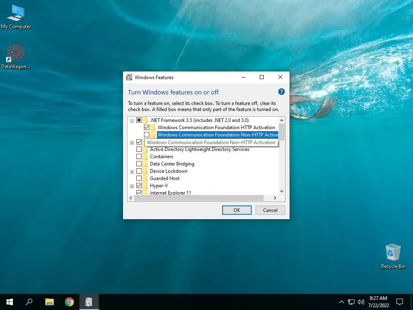The image size is (413, 310).
Task: Check WCF Non-HTTP Activation checkbox
Action: click(147, 135)
